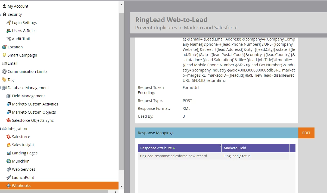This screenshot has height=193, width=327.
Task: Click the Salesforce Objects Sync icon
Action: tap(9, 120)
